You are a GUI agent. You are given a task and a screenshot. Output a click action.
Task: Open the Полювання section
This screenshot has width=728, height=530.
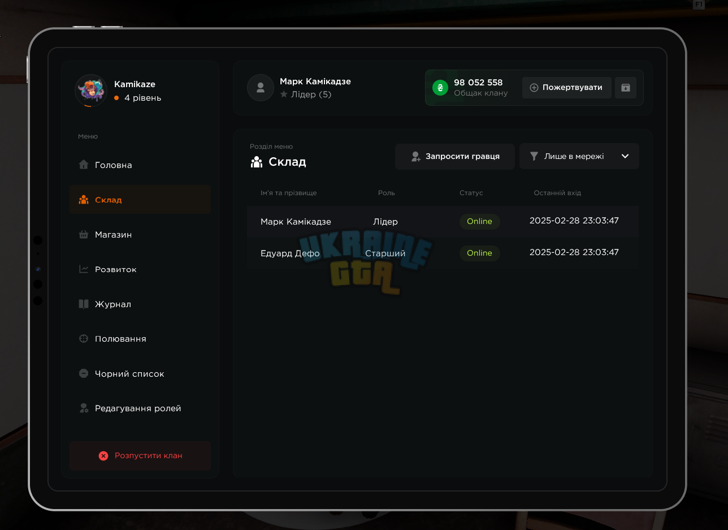140,339
